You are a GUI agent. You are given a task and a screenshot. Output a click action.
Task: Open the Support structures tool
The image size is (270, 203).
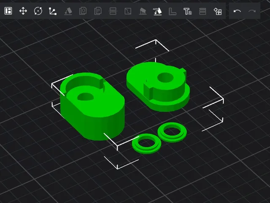pyautogui.click(x=143, y=11)
